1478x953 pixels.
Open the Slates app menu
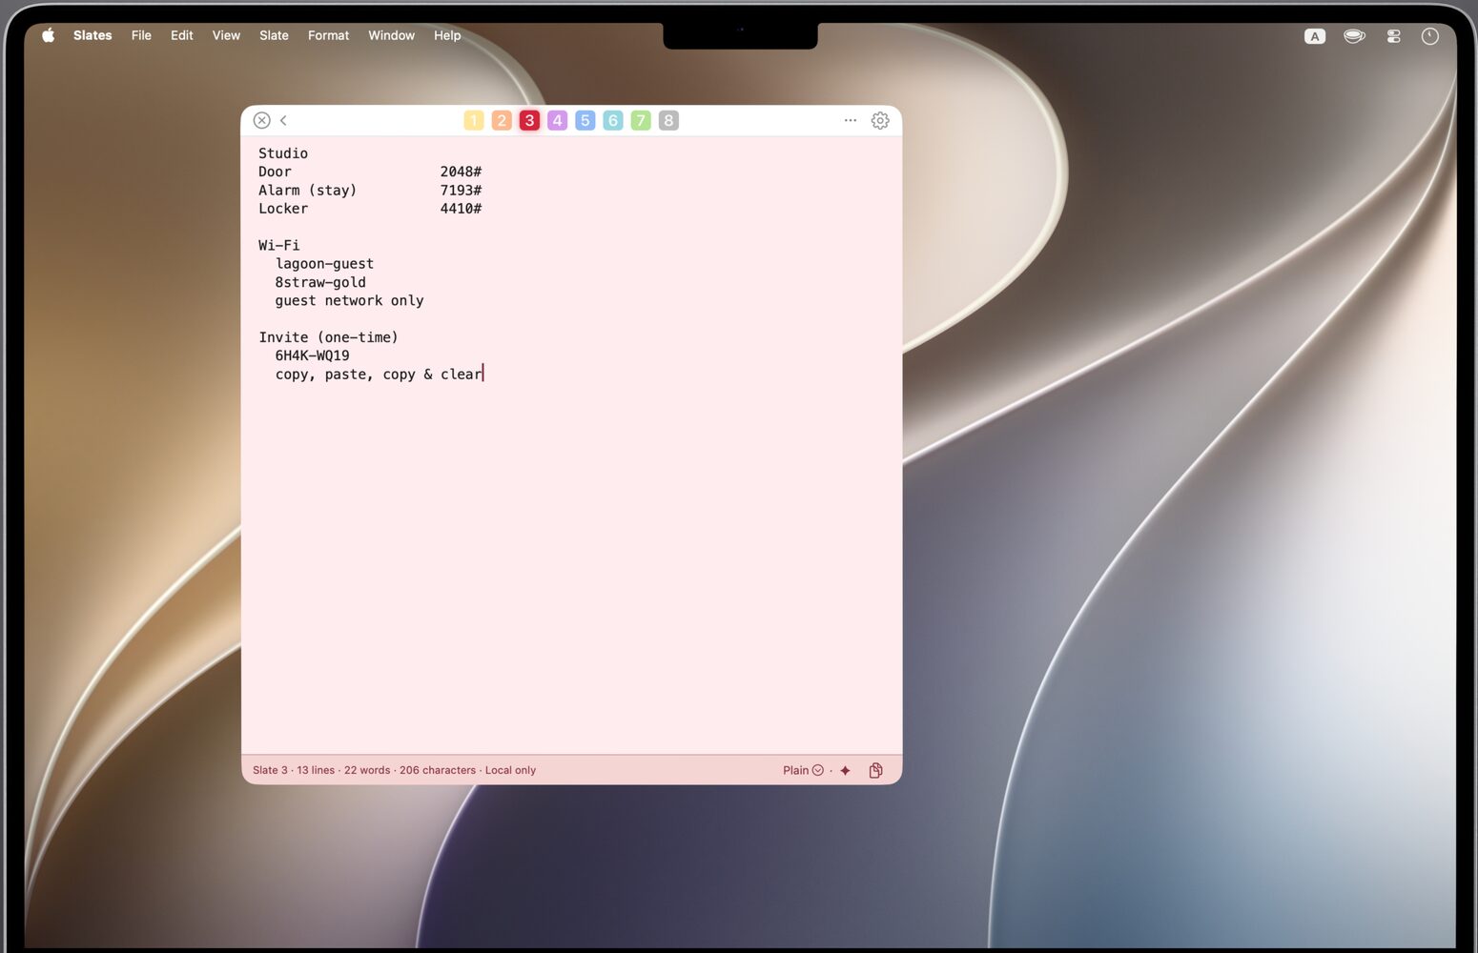coord(92,35)
